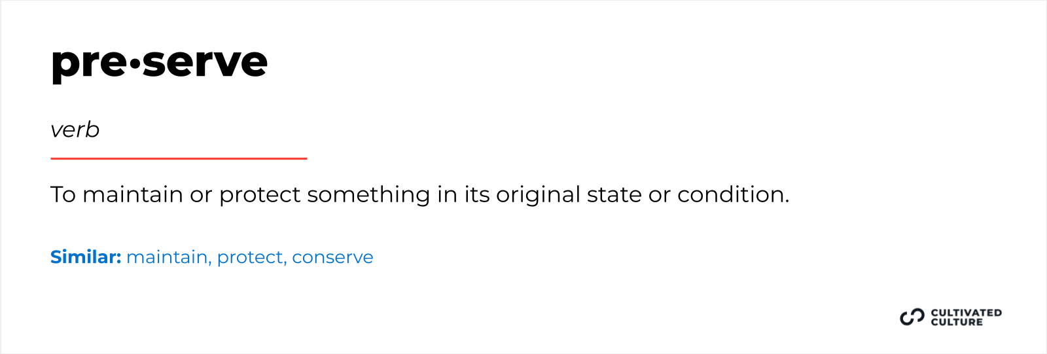The width and height of the screenshot is (1047, 354).
Task: Click the word "To" starting the definition
Action: [63, 194]
